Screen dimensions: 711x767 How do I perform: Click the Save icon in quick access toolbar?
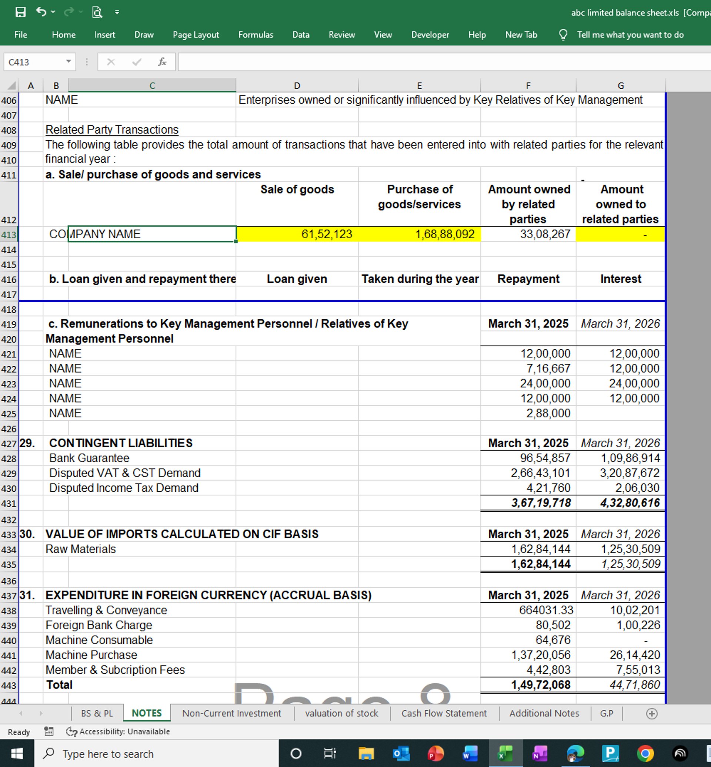20,12
